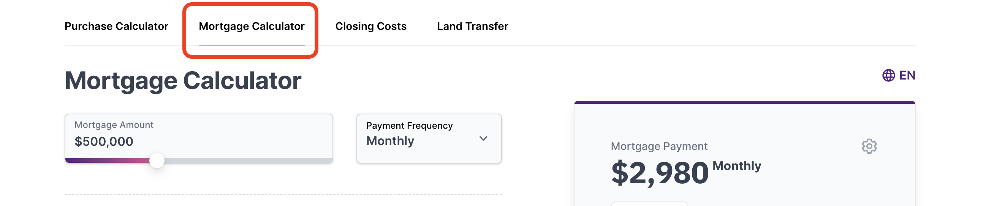994x206 pixels.
Task: Focus the $500,000 Mortgage Amount field
Action: [199, 136]
